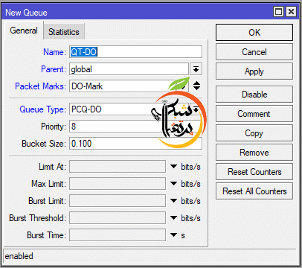Add a Comment to the queue
Screen dimensions: 302x268
pyautogui.click(x=254, y=114)
